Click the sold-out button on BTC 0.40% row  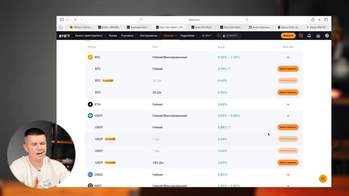[x=288, y=81]
